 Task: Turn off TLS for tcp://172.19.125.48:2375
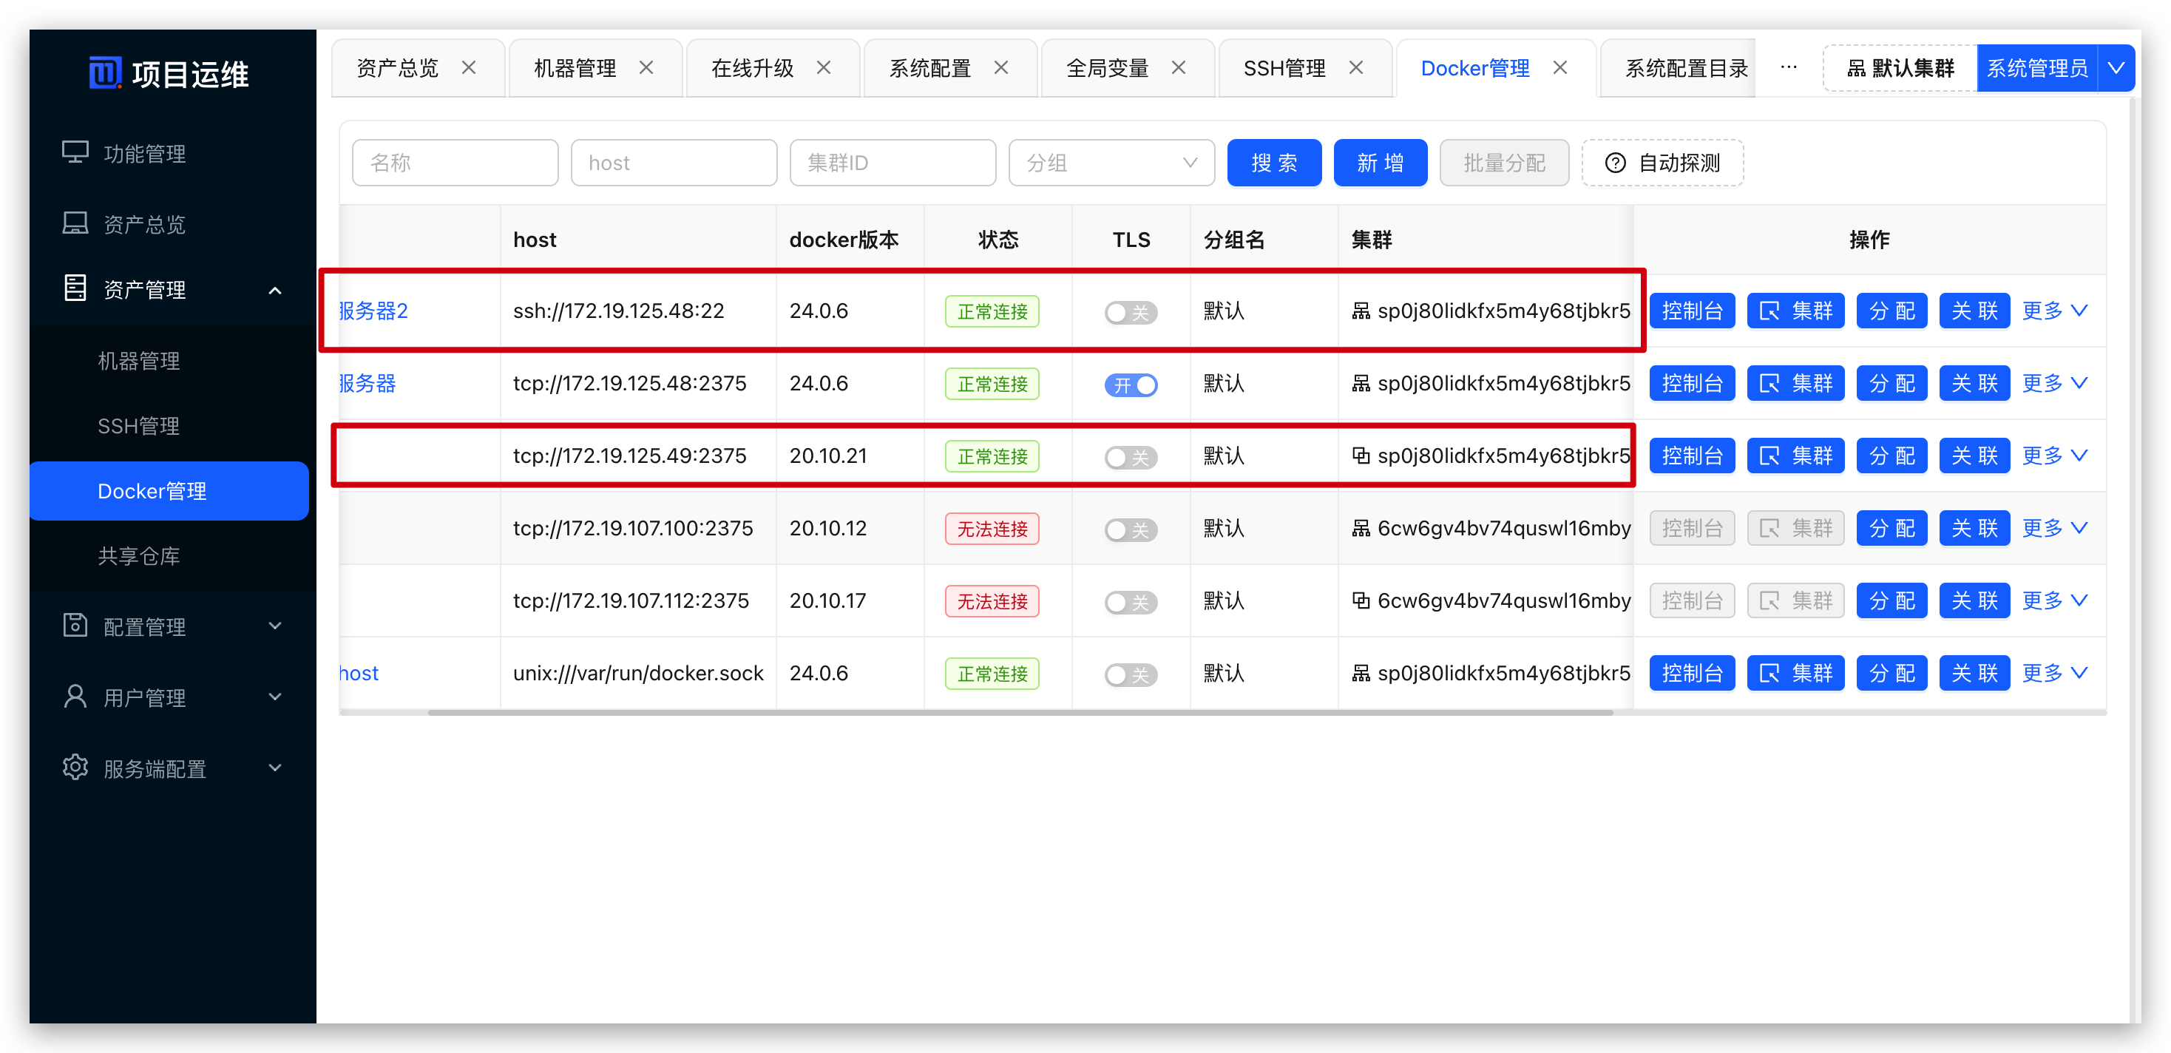[x=1131, y=385]
